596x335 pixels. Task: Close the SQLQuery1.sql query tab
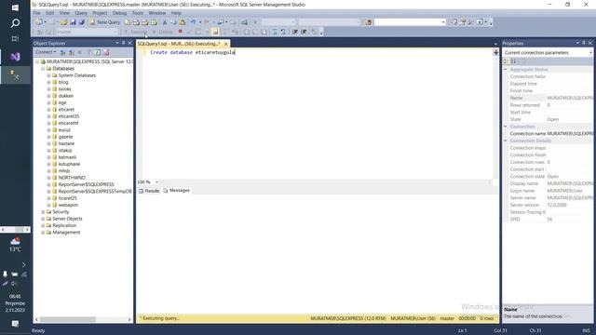coord(225,44)
